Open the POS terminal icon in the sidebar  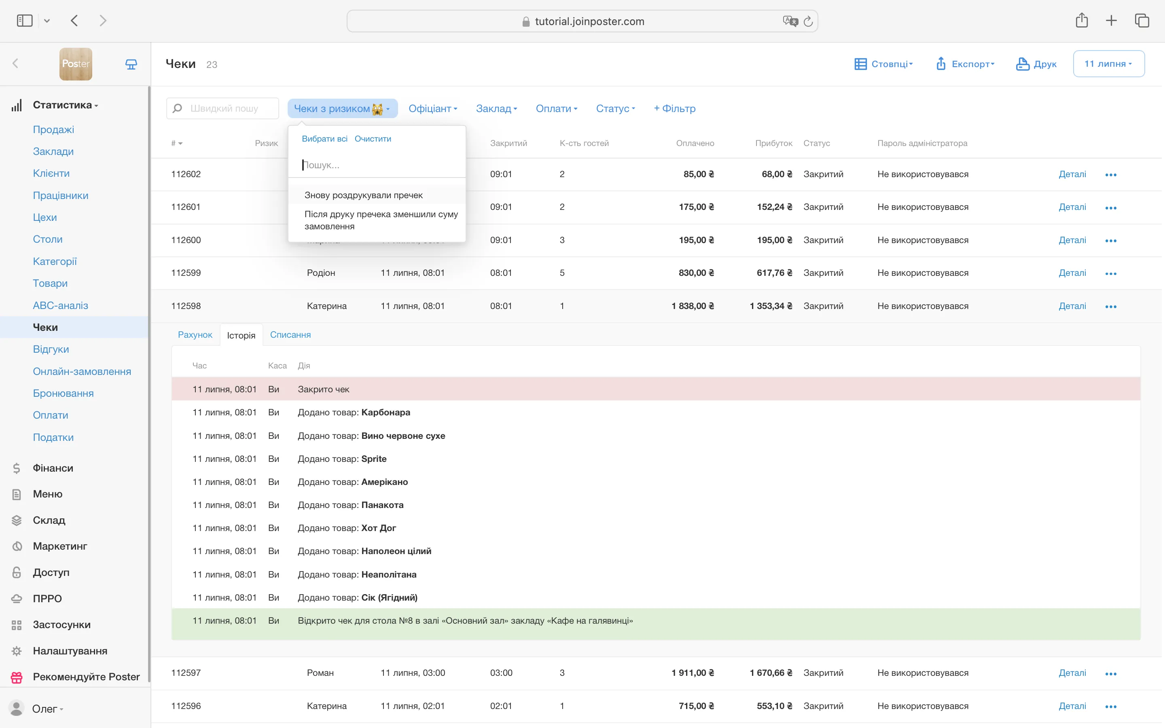[x=131, y=64]
